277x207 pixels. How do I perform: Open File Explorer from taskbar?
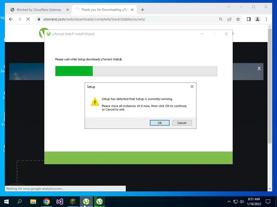pyautogui.click(x=33, y=202)
